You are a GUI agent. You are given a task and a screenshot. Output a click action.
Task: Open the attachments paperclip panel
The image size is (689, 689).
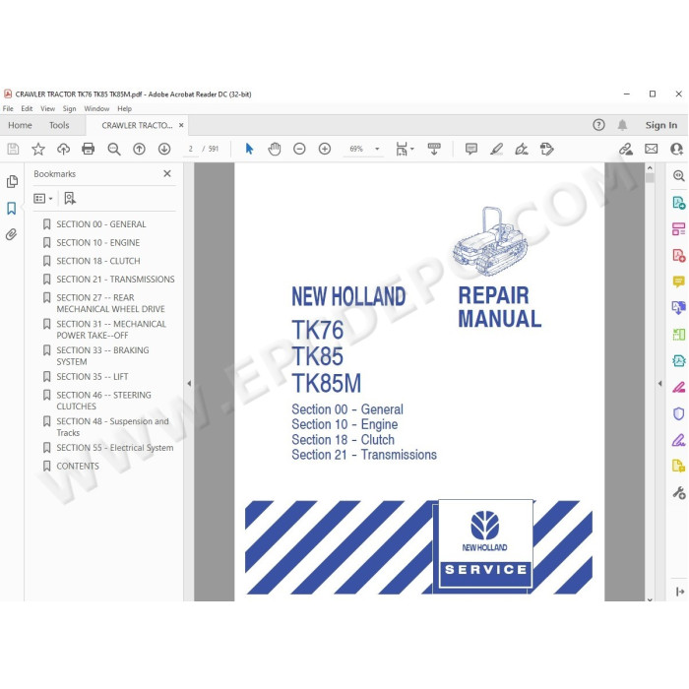click(x=12, y=234)
